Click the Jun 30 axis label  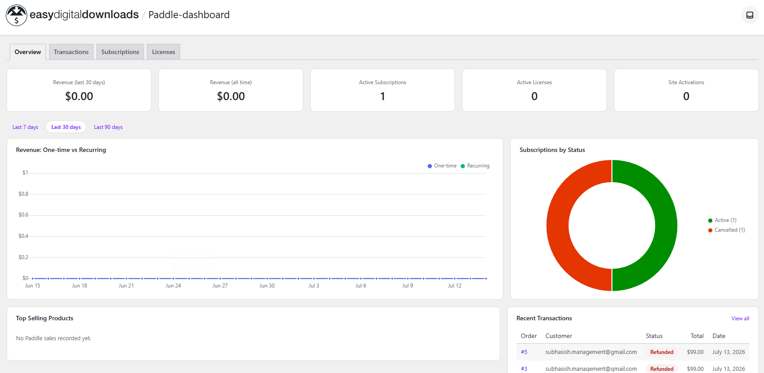[x=267, y=286]
